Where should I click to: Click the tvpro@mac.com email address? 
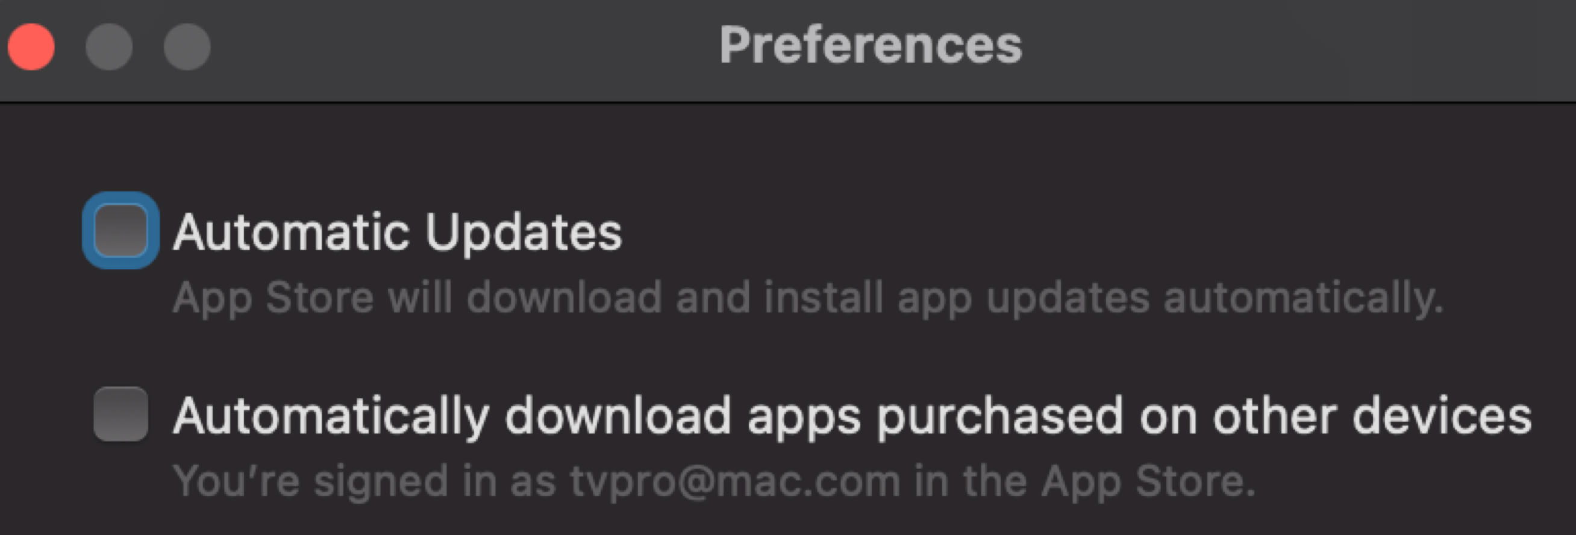coord(735,481)
